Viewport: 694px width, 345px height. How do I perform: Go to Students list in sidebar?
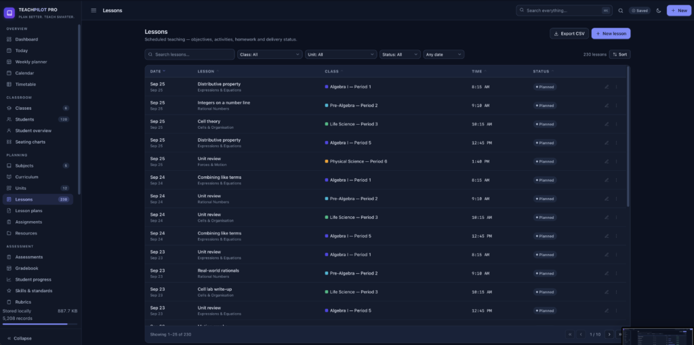tap(38, 119)
